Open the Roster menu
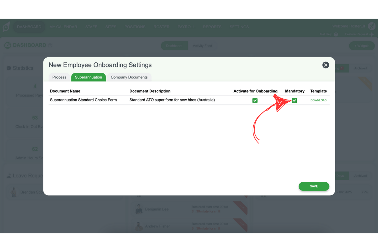 [x=162, y=27]
